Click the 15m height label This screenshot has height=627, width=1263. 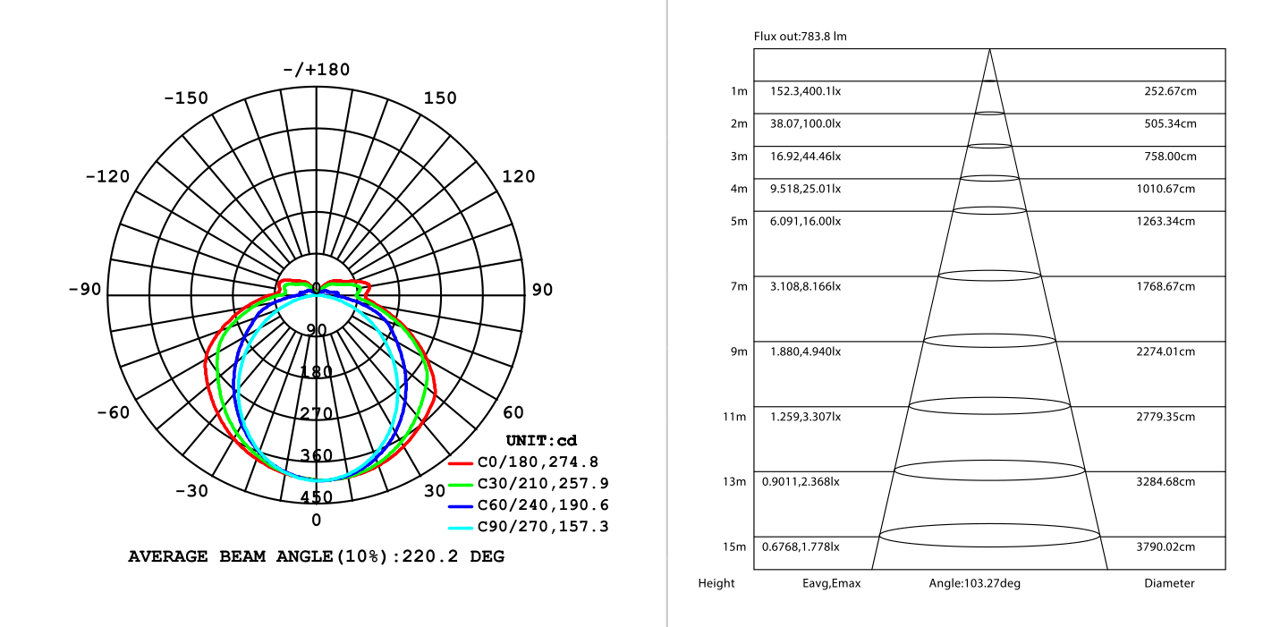(735, 547)
